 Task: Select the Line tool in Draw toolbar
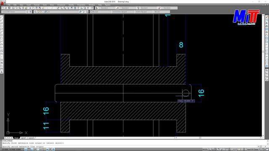pyautogui.click(x=2, y=17)
